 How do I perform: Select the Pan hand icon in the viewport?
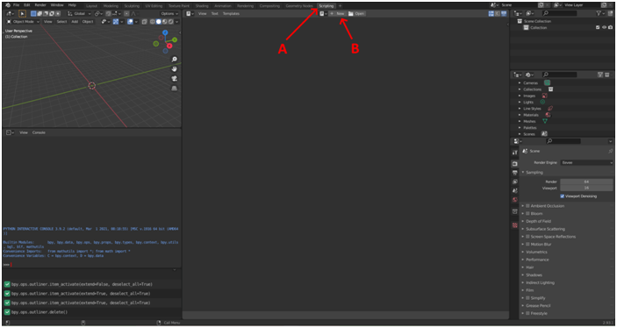pyautogui.click(x=175, y=69)
